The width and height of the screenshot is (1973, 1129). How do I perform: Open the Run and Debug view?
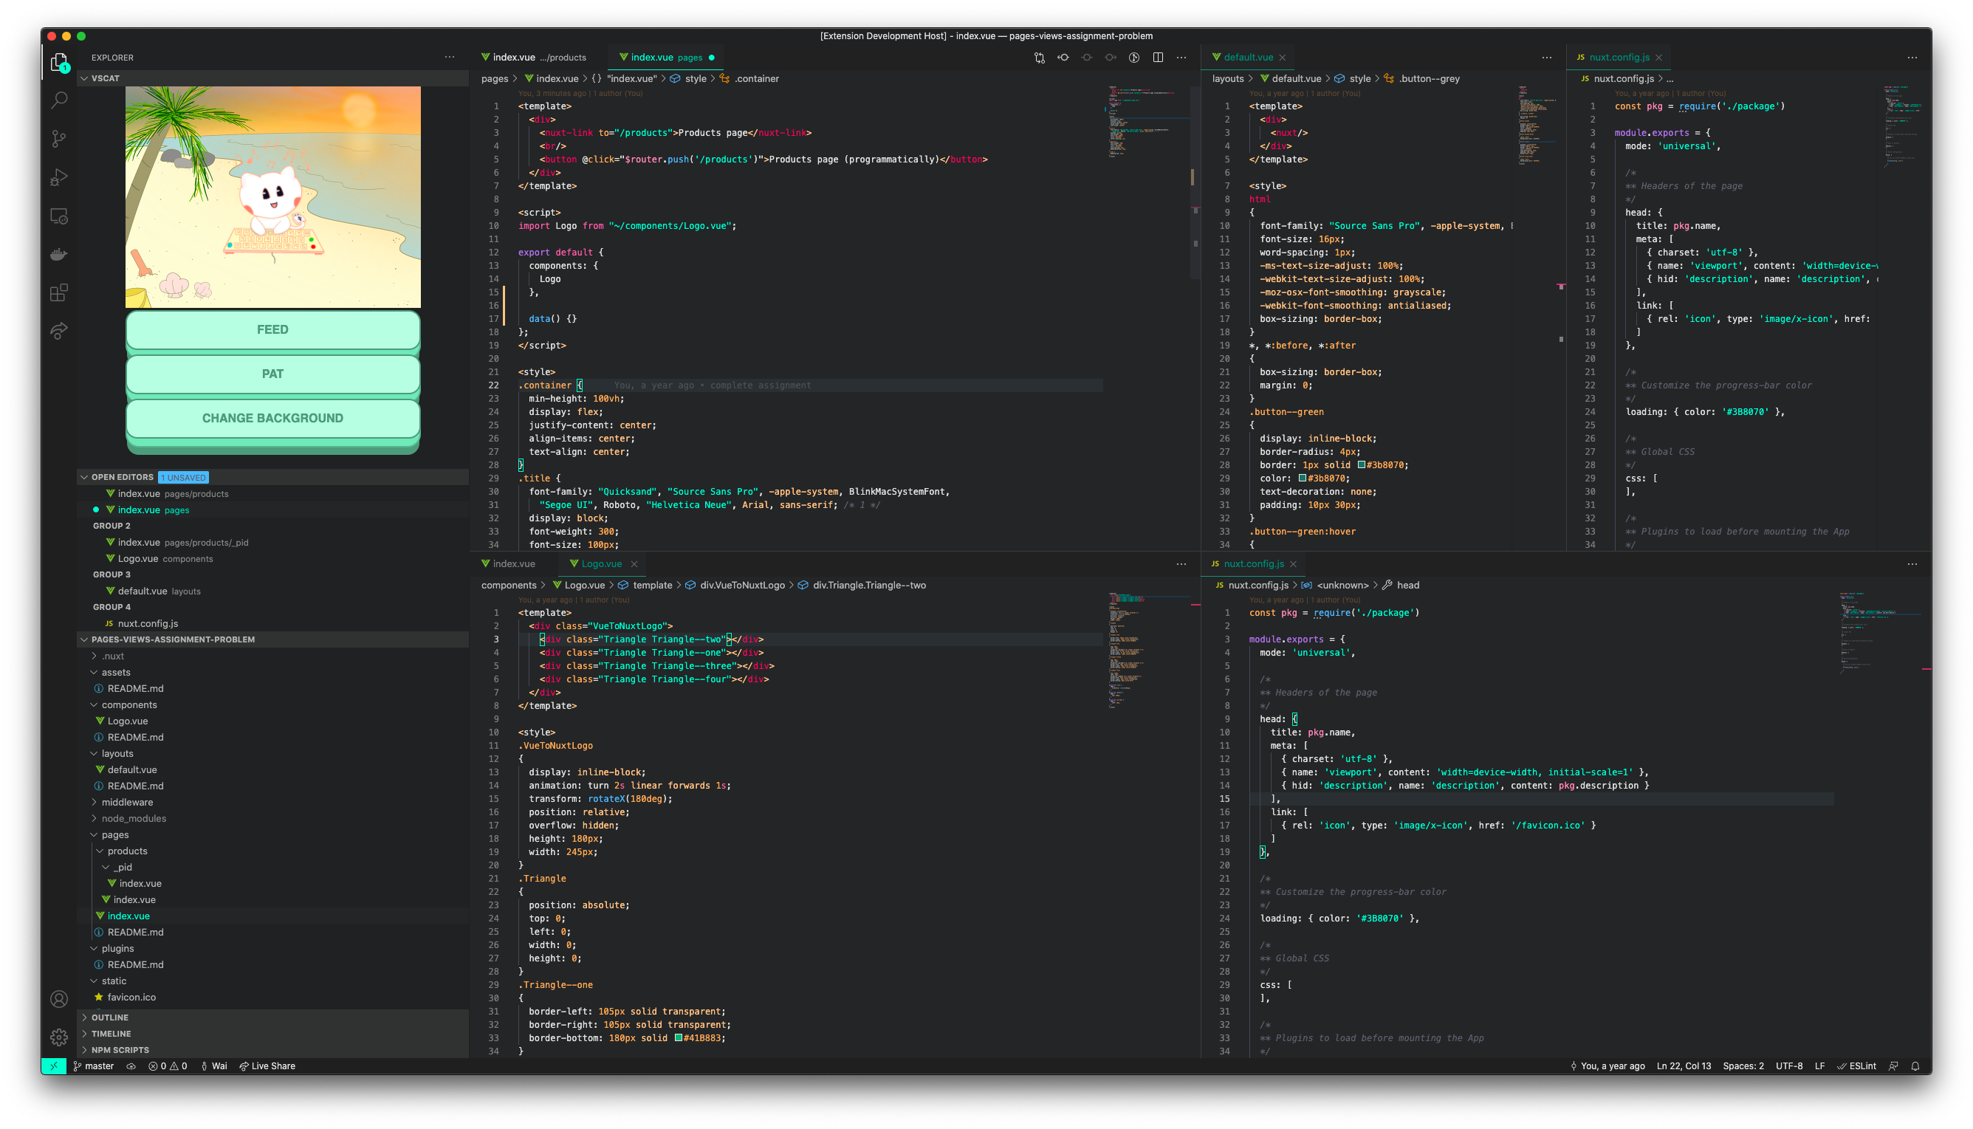pyautogui.click(x=59, y=177)
